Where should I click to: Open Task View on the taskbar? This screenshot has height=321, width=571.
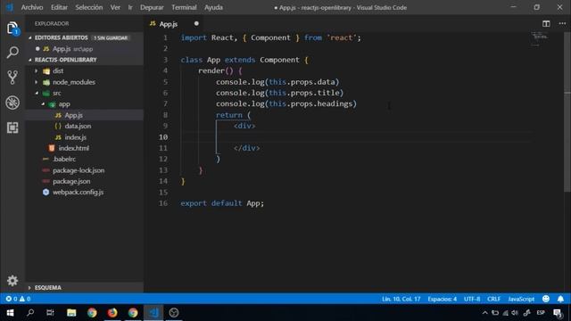click(50, 313)
